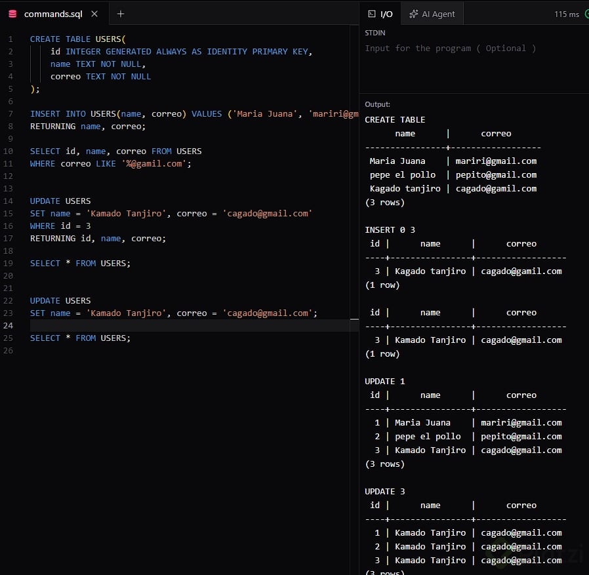589x575 pixels.
Task: Click line number 24 in the gutter
Action: 9,326
